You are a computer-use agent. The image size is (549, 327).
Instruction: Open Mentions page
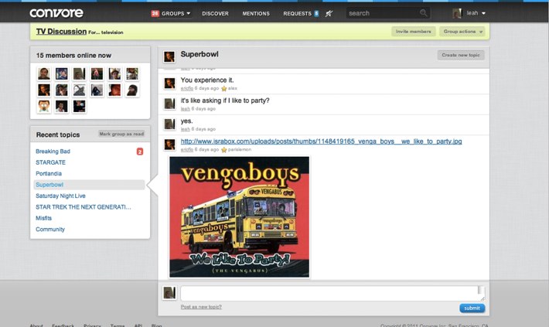256,13
